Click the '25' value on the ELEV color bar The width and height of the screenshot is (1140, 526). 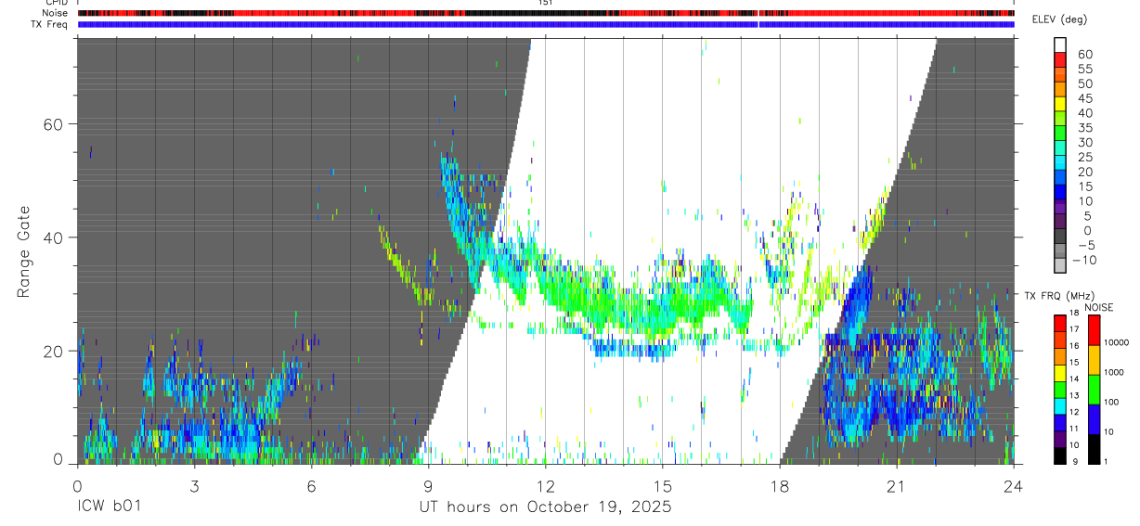click(x=1083, y=157)
